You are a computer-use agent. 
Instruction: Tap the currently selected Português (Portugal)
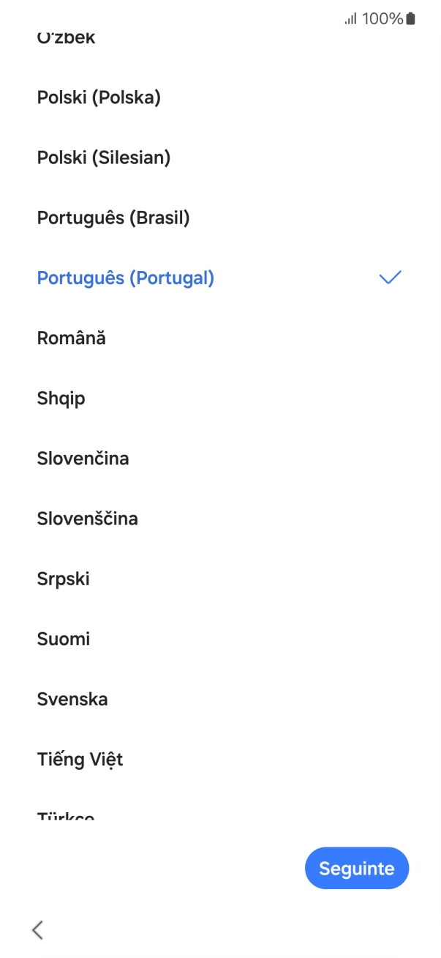(125, 277)
